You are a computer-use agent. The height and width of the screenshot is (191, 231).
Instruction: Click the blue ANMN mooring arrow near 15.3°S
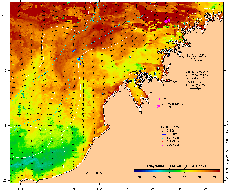pyautogui.click(x=74, y=50)
